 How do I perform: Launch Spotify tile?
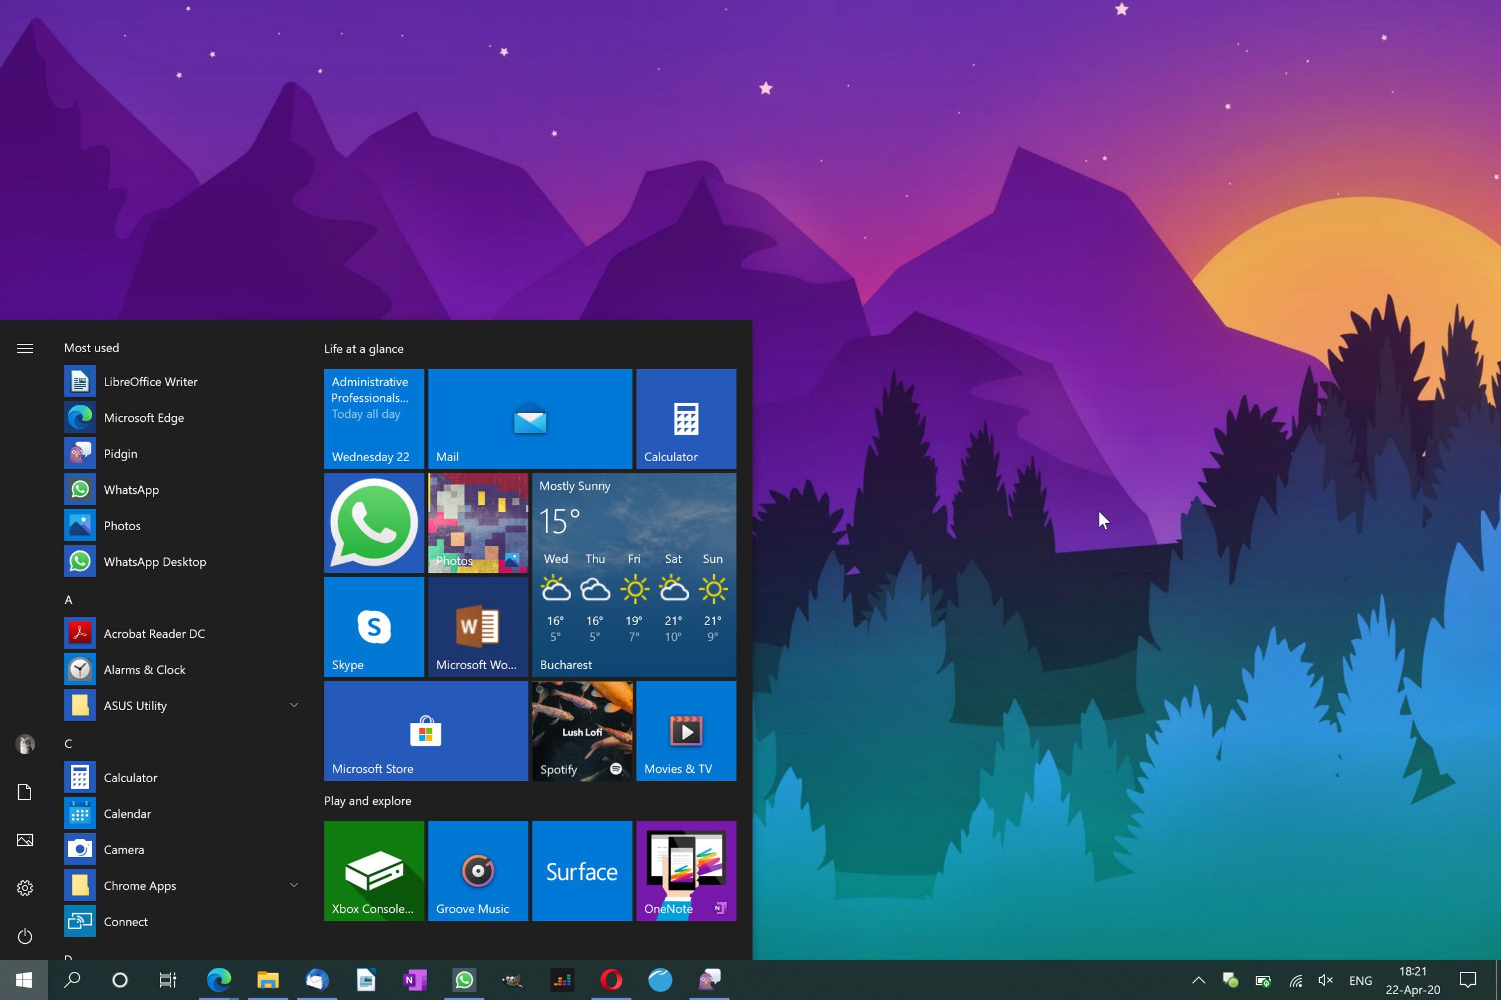(x=582, y=730)
